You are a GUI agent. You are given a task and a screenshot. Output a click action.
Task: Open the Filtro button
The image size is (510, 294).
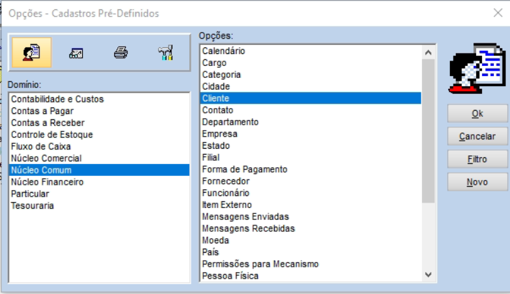click(477, 159)
